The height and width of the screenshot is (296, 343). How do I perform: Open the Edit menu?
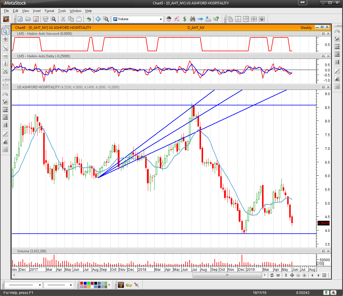[x=15, y=11]
